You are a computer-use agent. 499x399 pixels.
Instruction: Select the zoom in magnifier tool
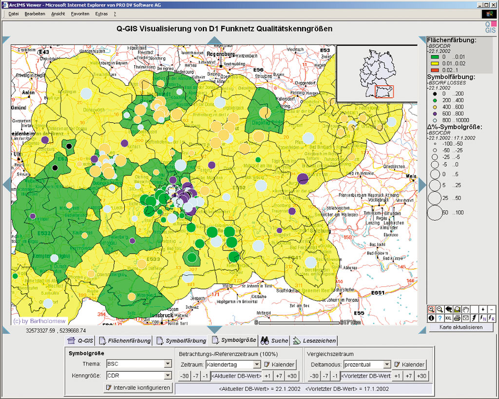[x=431, y=309]
